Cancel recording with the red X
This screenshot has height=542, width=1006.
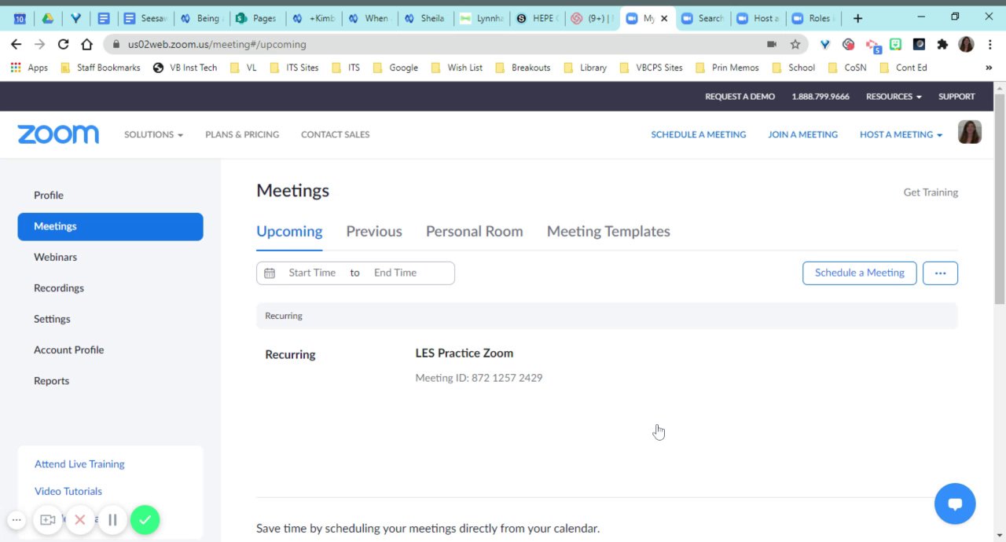80,519
